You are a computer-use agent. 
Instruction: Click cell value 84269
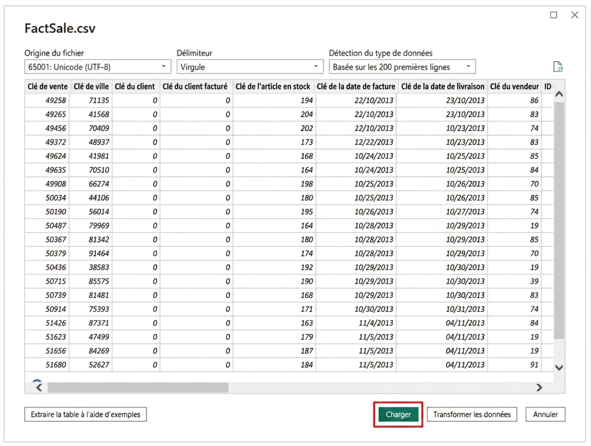click(x=99, y=351)
